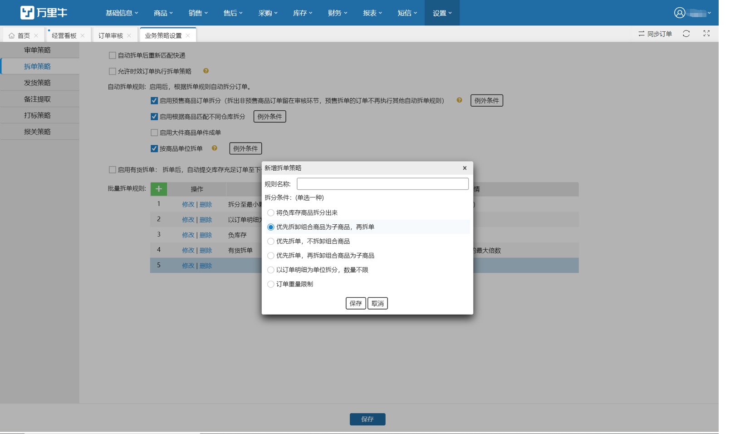Click help icon next to 按商品单位拆单

(x=215, y=148)
